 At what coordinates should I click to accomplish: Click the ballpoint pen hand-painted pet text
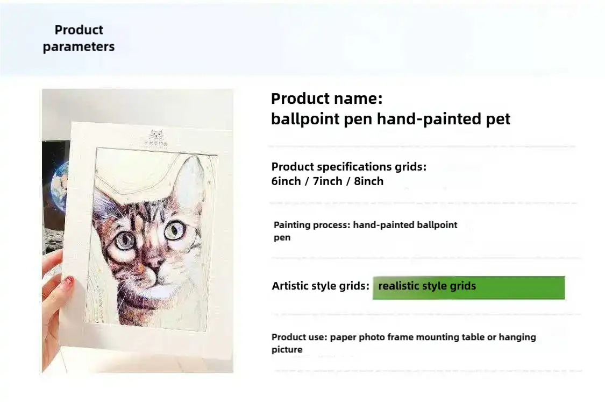[390, 119]
